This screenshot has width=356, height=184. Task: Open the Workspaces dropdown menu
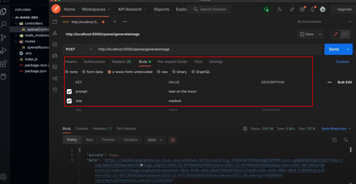(96, 9)
